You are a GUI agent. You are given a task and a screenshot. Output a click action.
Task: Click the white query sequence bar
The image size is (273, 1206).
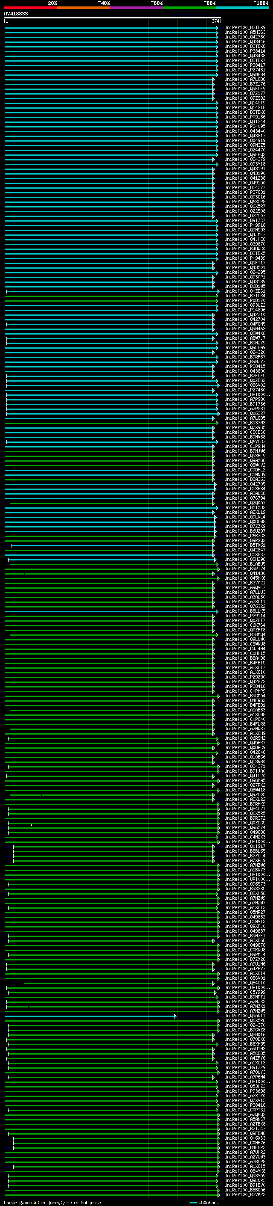point(113,17)
